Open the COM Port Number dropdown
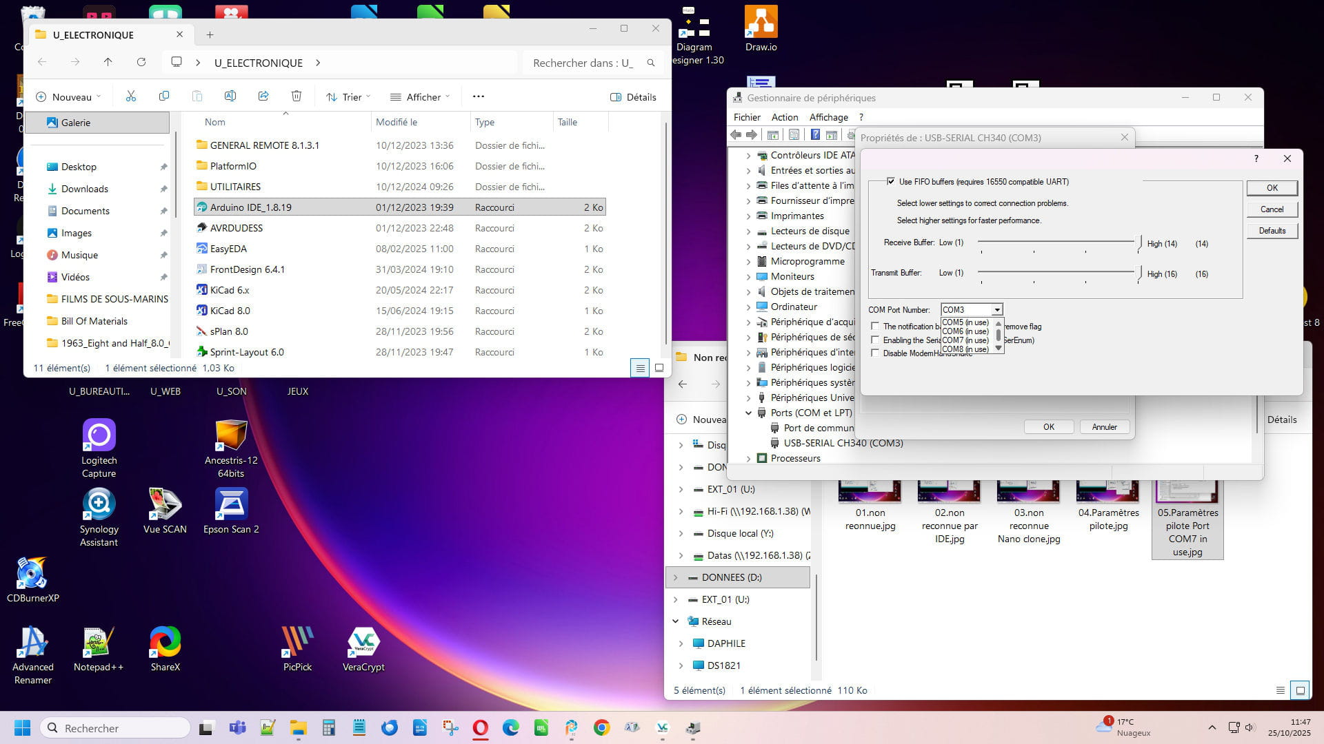Screen dimensions: 1324x744 996,310
